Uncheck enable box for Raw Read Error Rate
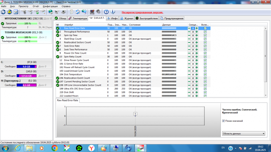 point(205,28)
